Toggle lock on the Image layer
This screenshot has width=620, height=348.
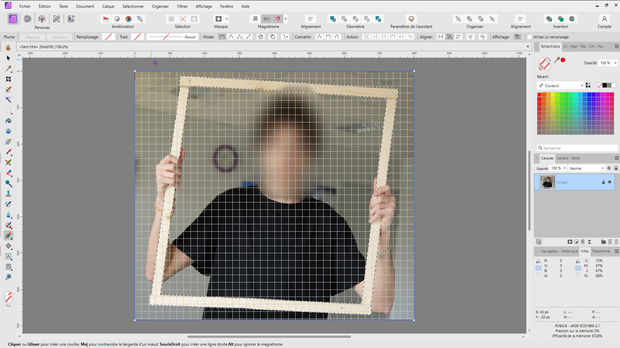603,182
